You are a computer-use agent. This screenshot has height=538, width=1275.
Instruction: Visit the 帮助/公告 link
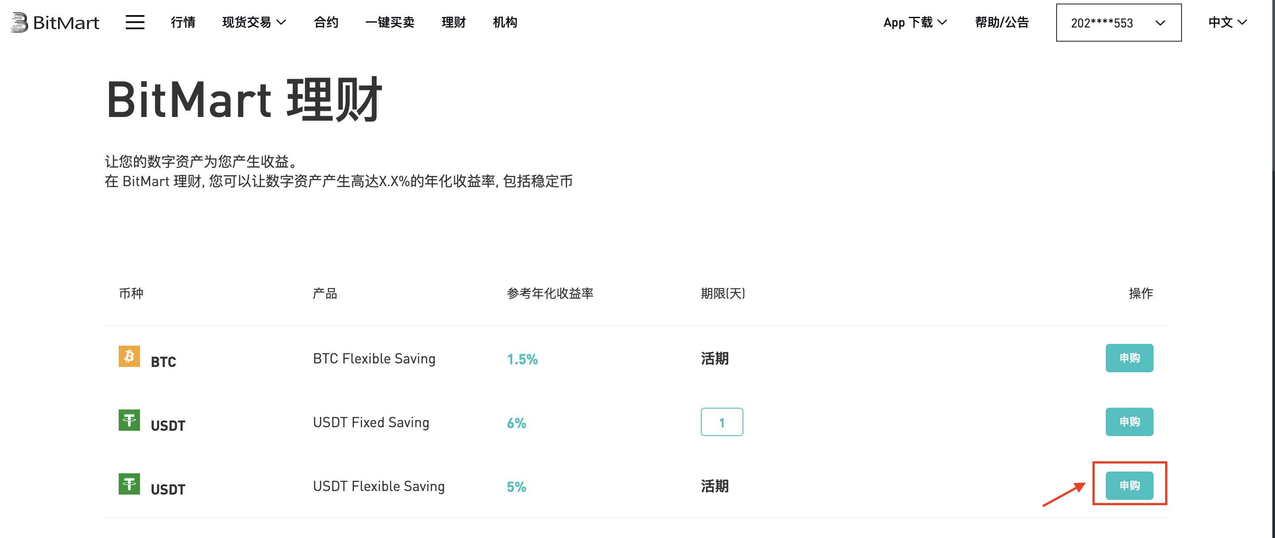pyautogui.click(x=1002, y=22)
